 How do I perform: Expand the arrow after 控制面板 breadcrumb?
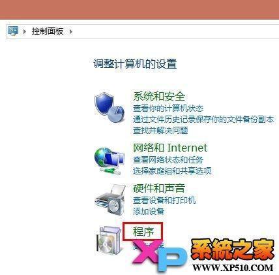click(x=71, y=31)
